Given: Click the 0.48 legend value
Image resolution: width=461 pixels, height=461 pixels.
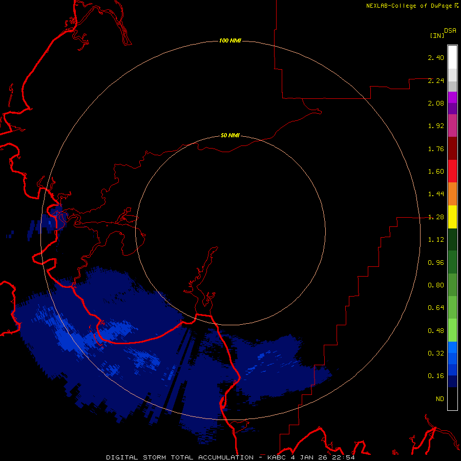Looking at the screenshot, I should tap(436, 331).
